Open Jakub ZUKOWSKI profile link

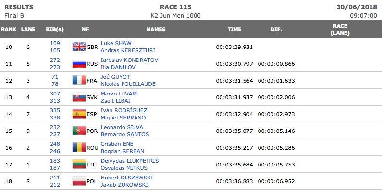124,185
